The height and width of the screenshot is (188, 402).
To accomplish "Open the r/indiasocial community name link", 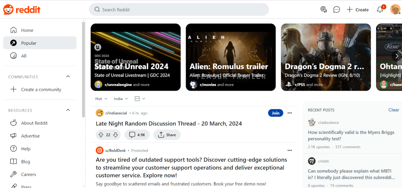I will 116,113.
